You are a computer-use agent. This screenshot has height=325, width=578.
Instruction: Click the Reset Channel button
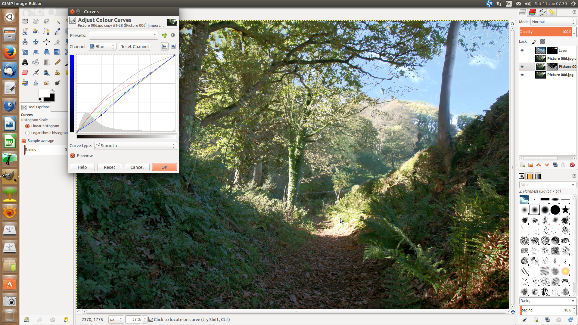(x=135, y=47)
